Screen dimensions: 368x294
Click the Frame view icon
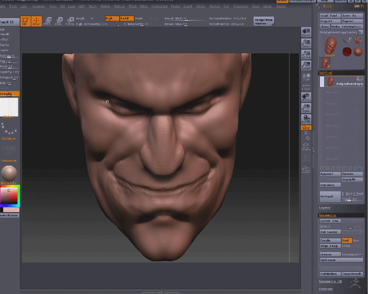306,147
